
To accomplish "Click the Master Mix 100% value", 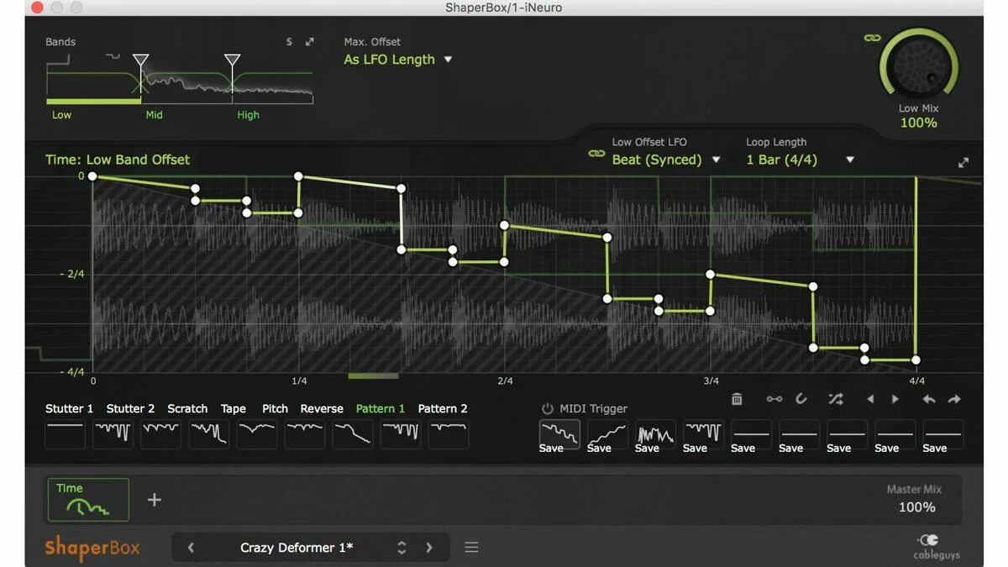I will tap(917, 507).
